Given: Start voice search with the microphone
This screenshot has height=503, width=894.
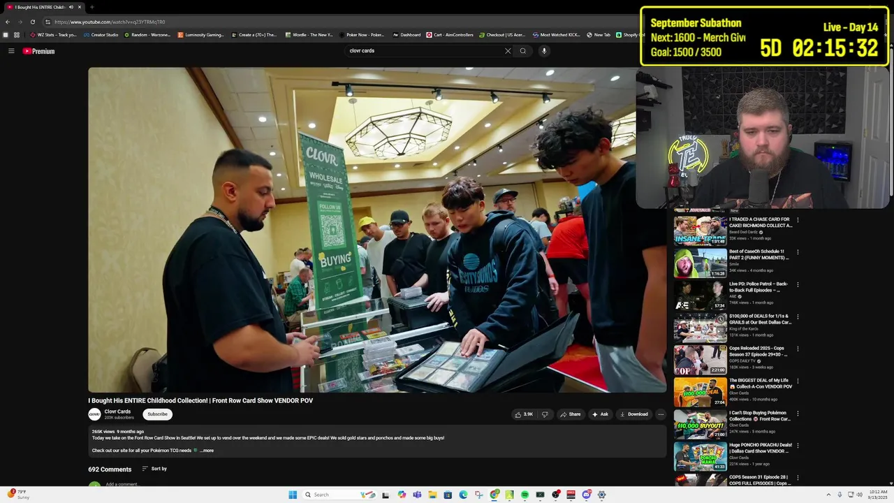Looking at the screenshot, I should pyautogui.click(x=544, y=51).
